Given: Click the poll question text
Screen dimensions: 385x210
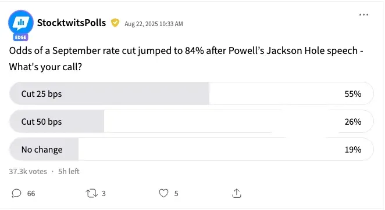Looking at the screenshot, I should (x=186, y=59).
